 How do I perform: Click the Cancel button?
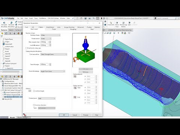75,115
